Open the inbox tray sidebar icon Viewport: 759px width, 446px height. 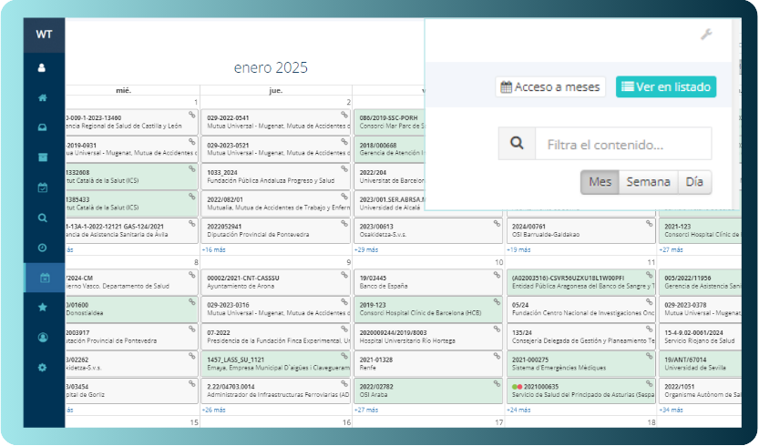[43, 127]
